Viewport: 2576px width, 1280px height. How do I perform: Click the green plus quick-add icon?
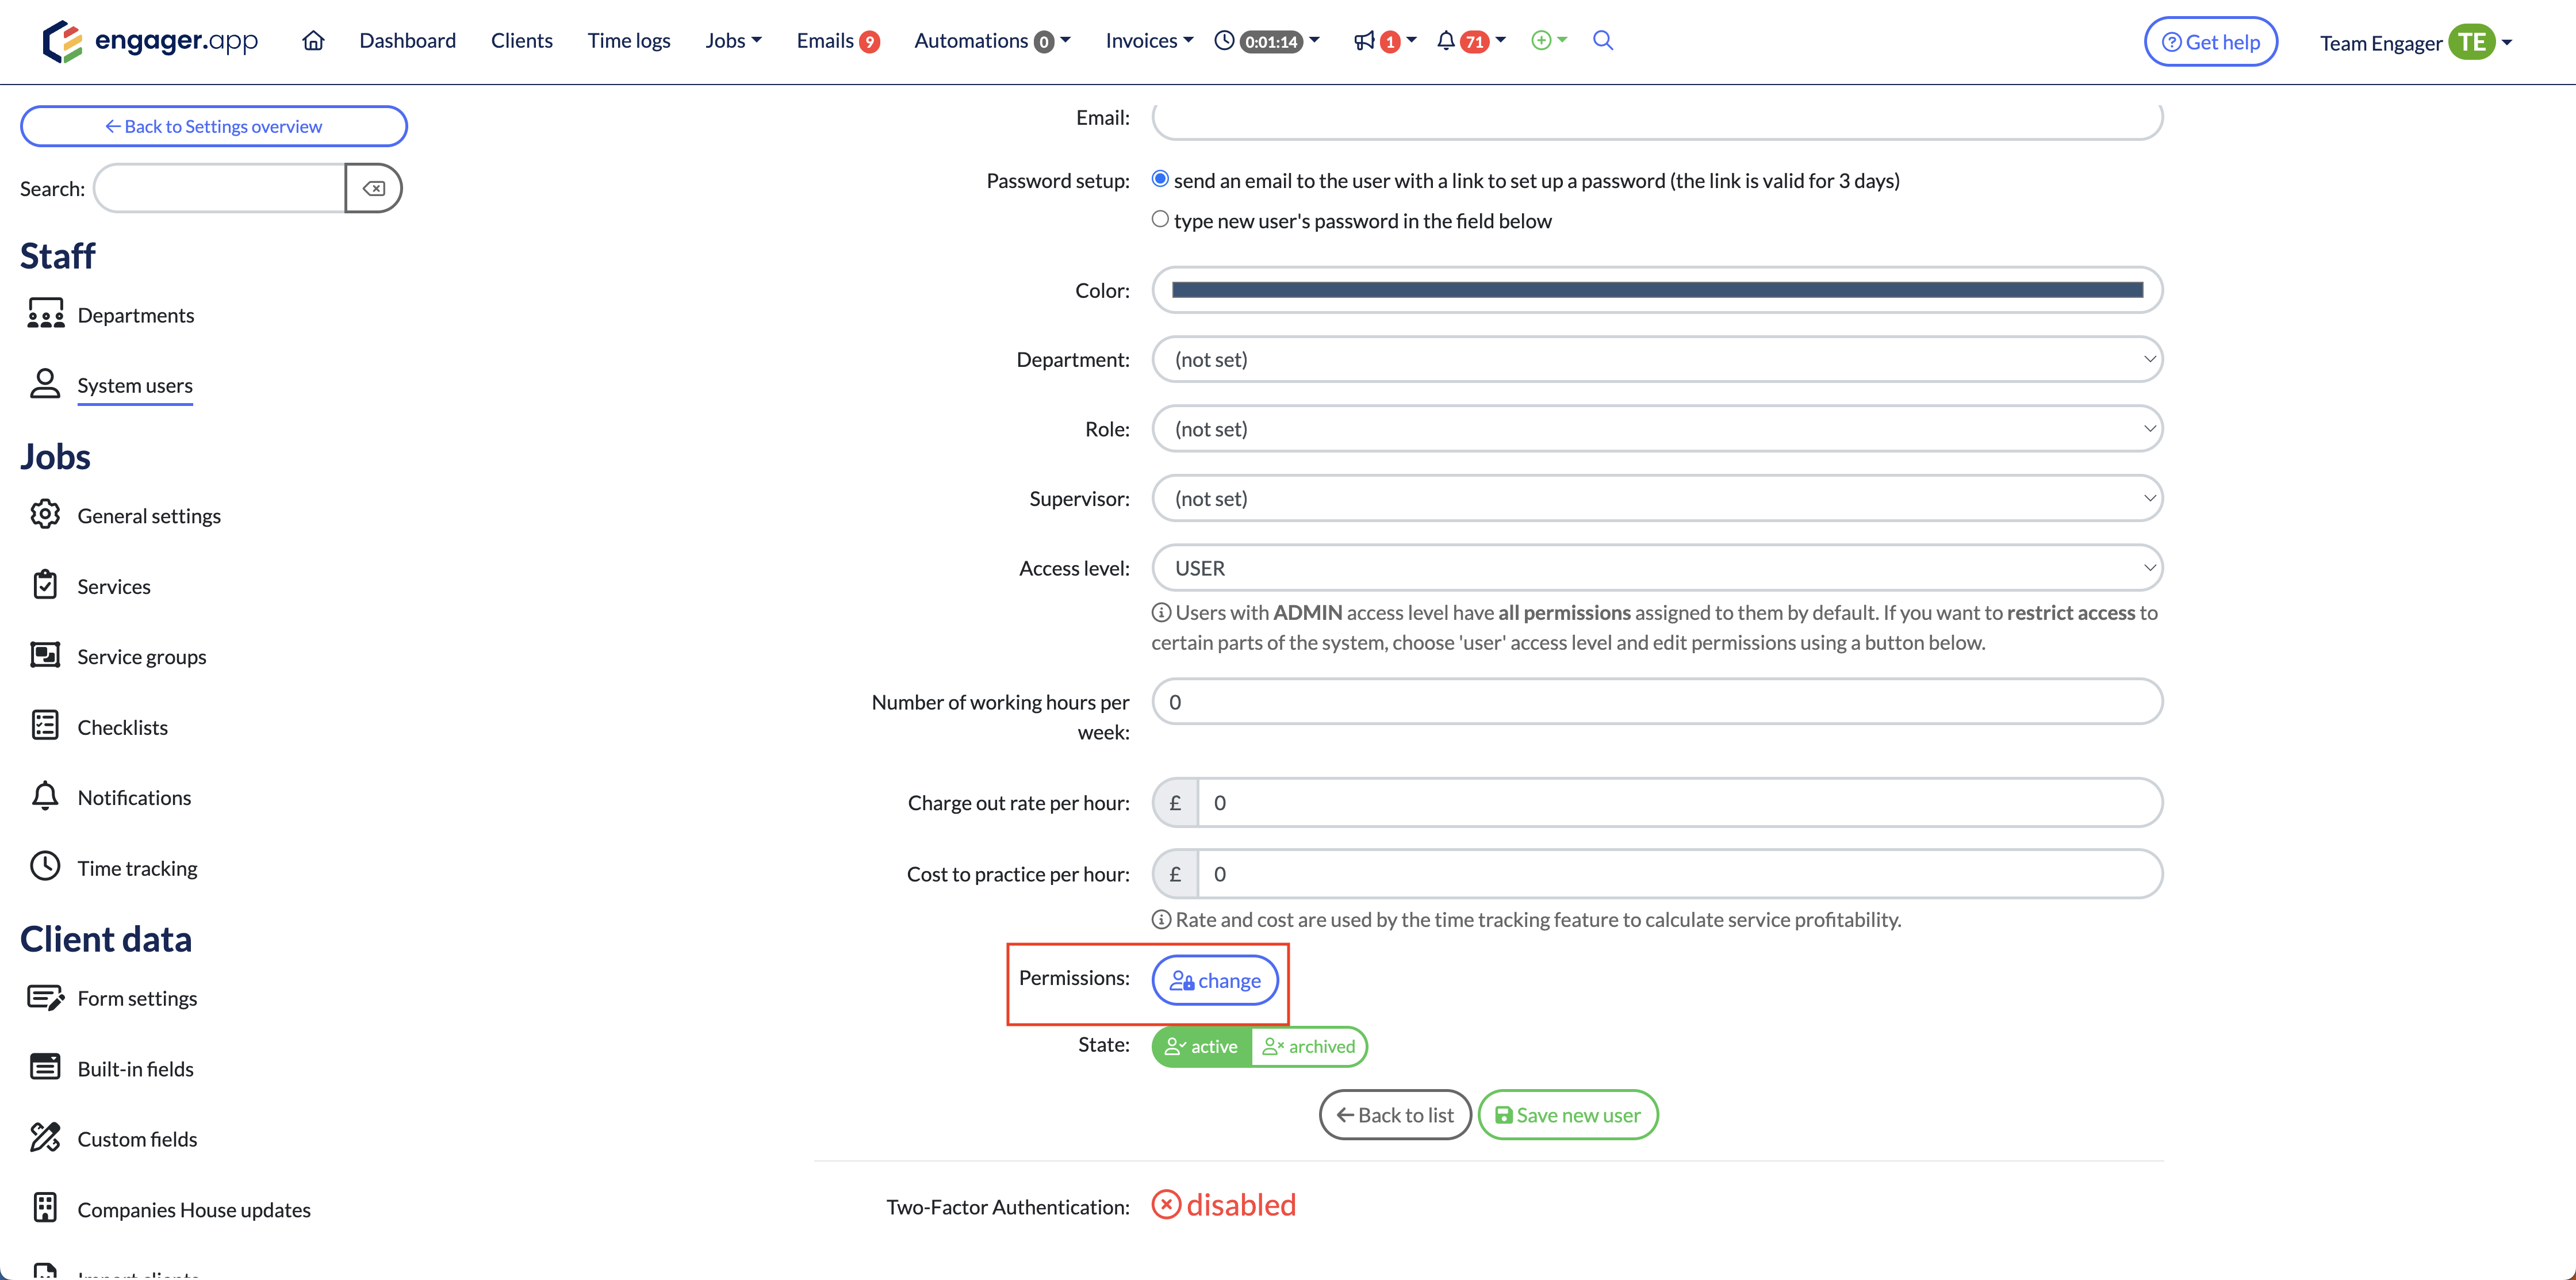click(1541, 41)
